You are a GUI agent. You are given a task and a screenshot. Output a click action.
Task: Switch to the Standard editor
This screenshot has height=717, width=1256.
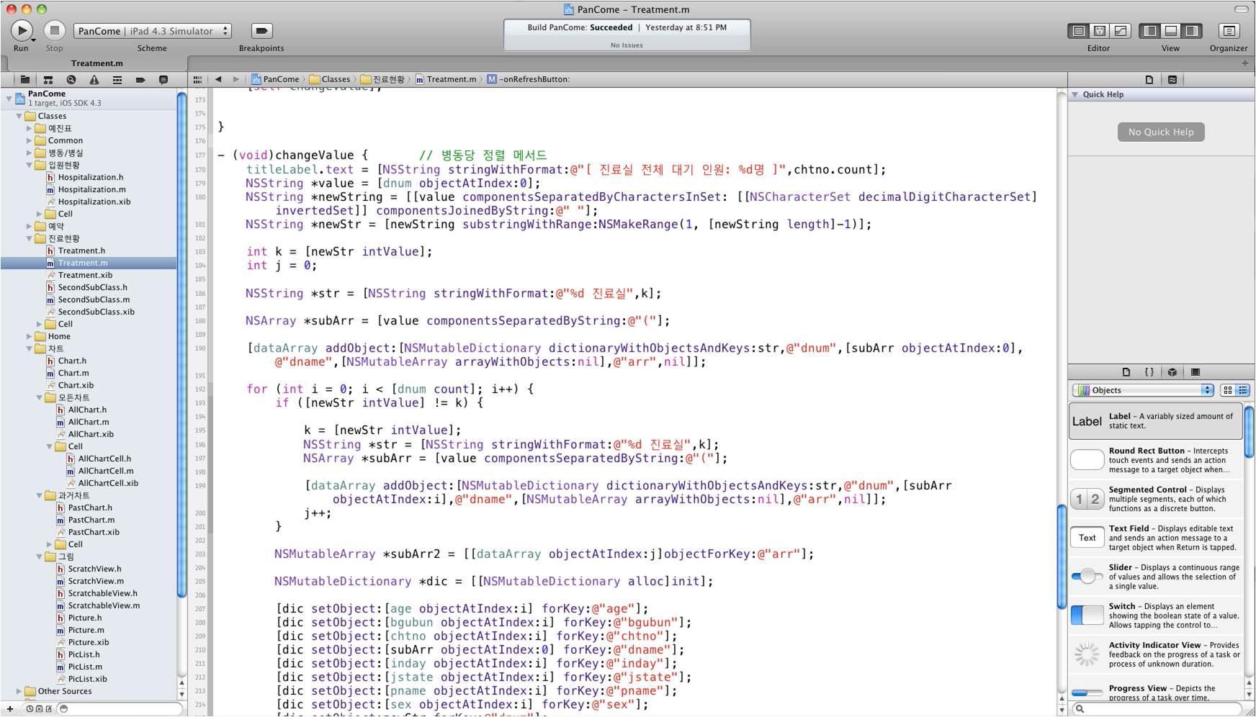pos(1079,31)
